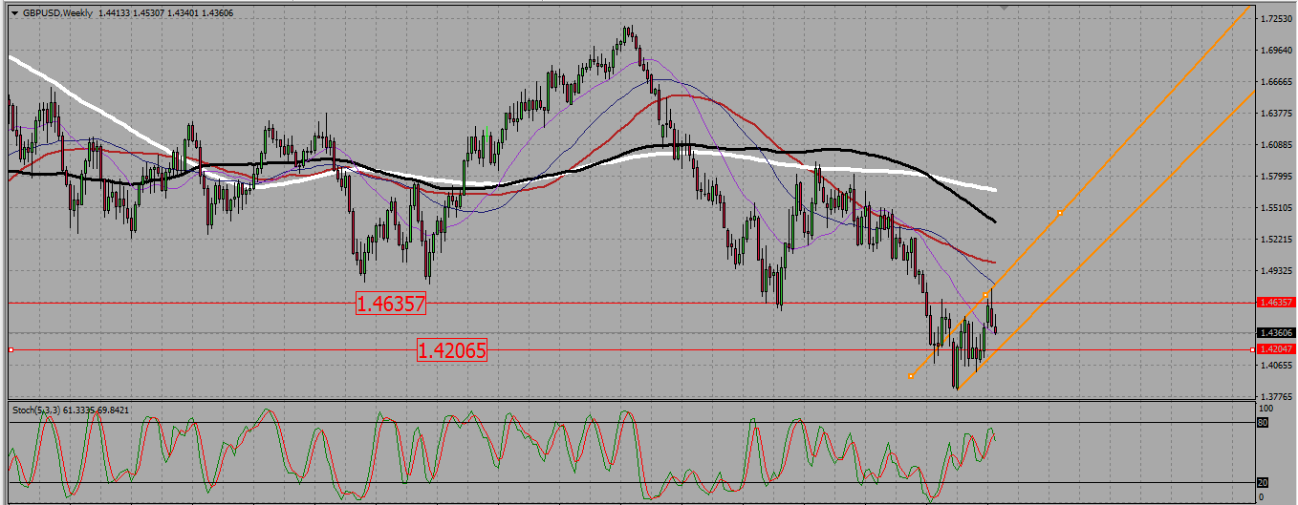Click the 80 level label in Stochastic window
Image resolution: width=1298 pixels, height=505 pixels.
1262,422
